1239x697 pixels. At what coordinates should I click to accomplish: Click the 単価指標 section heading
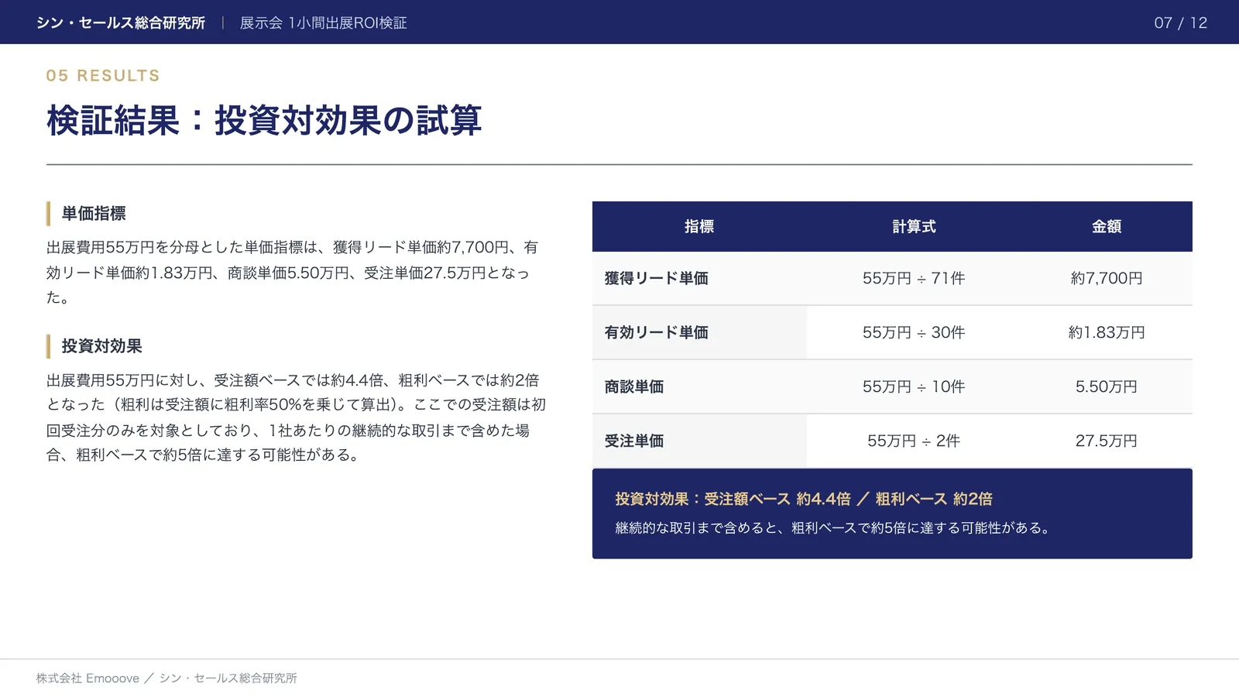pos(94,213)
